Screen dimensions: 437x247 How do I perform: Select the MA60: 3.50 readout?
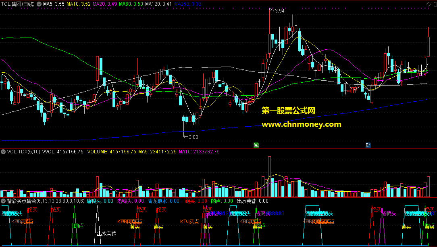click(131, 4)
